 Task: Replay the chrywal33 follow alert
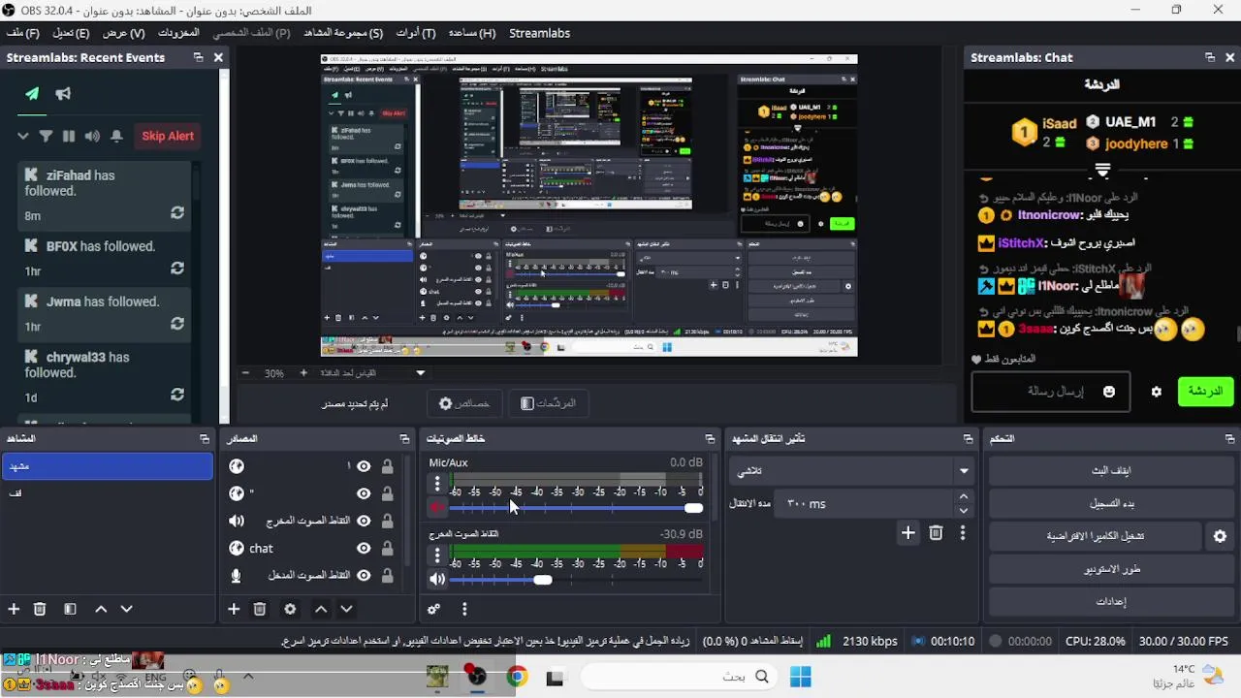pos(177,395)
